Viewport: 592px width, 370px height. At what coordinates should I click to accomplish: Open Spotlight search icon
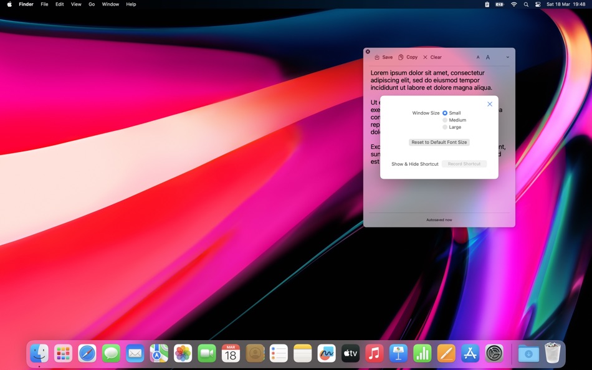526,4
